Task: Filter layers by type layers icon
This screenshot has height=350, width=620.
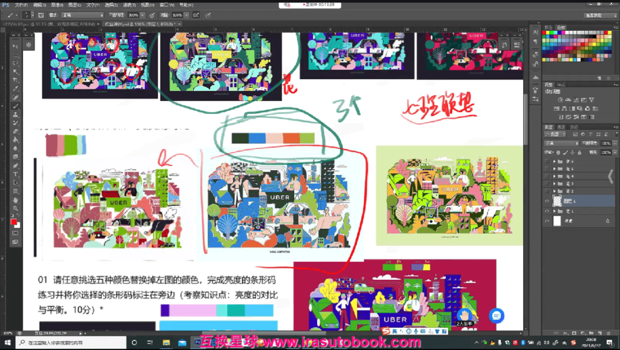Action: point(590,134)
